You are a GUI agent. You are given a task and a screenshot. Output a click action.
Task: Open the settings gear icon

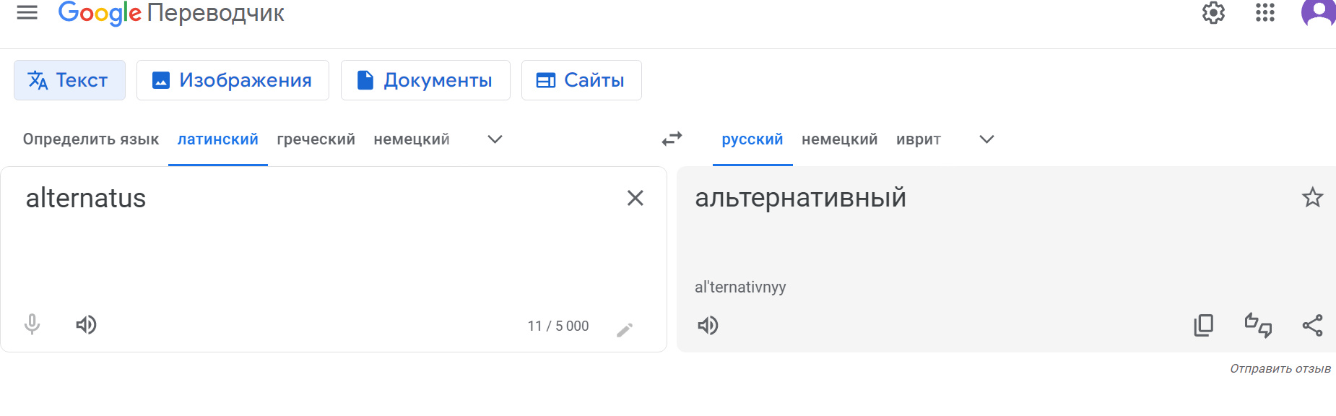pyautogui.click(x=1213, y=12)
